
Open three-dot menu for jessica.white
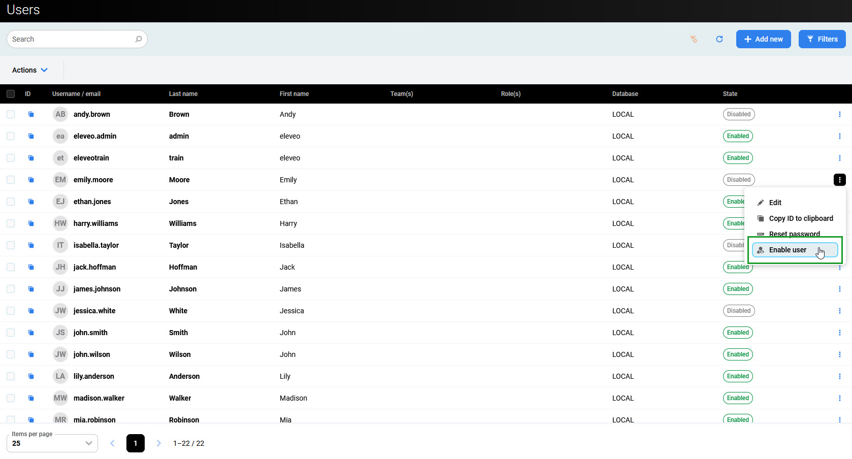click(x=839, y=311)
